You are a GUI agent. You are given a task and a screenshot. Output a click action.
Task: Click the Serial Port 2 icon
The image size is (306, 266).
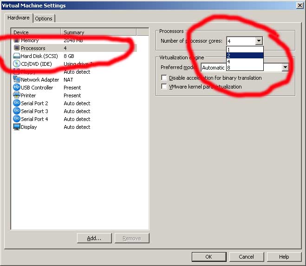17,103
